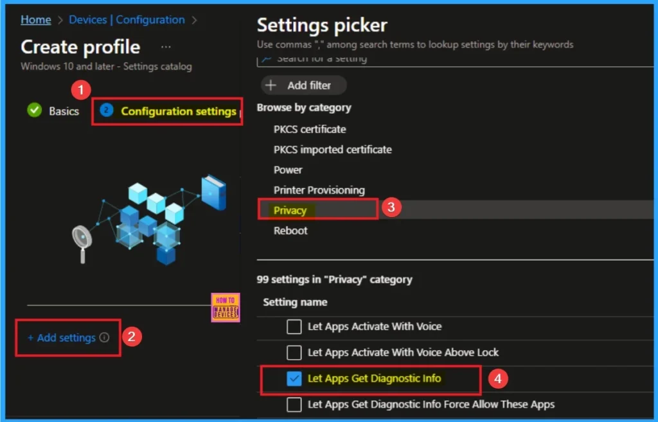The image size is (658, 422).
Task: Click the Add settings link
Action: pos(66,338)
